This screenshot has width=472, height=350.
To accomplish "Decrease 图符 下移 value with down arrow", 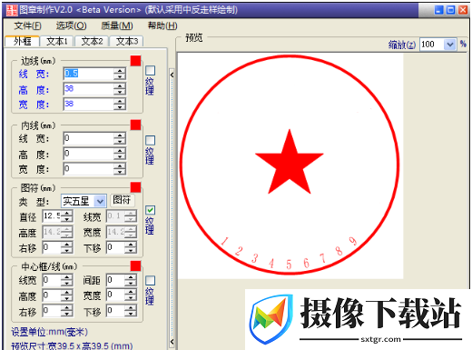I will [131, 251].
